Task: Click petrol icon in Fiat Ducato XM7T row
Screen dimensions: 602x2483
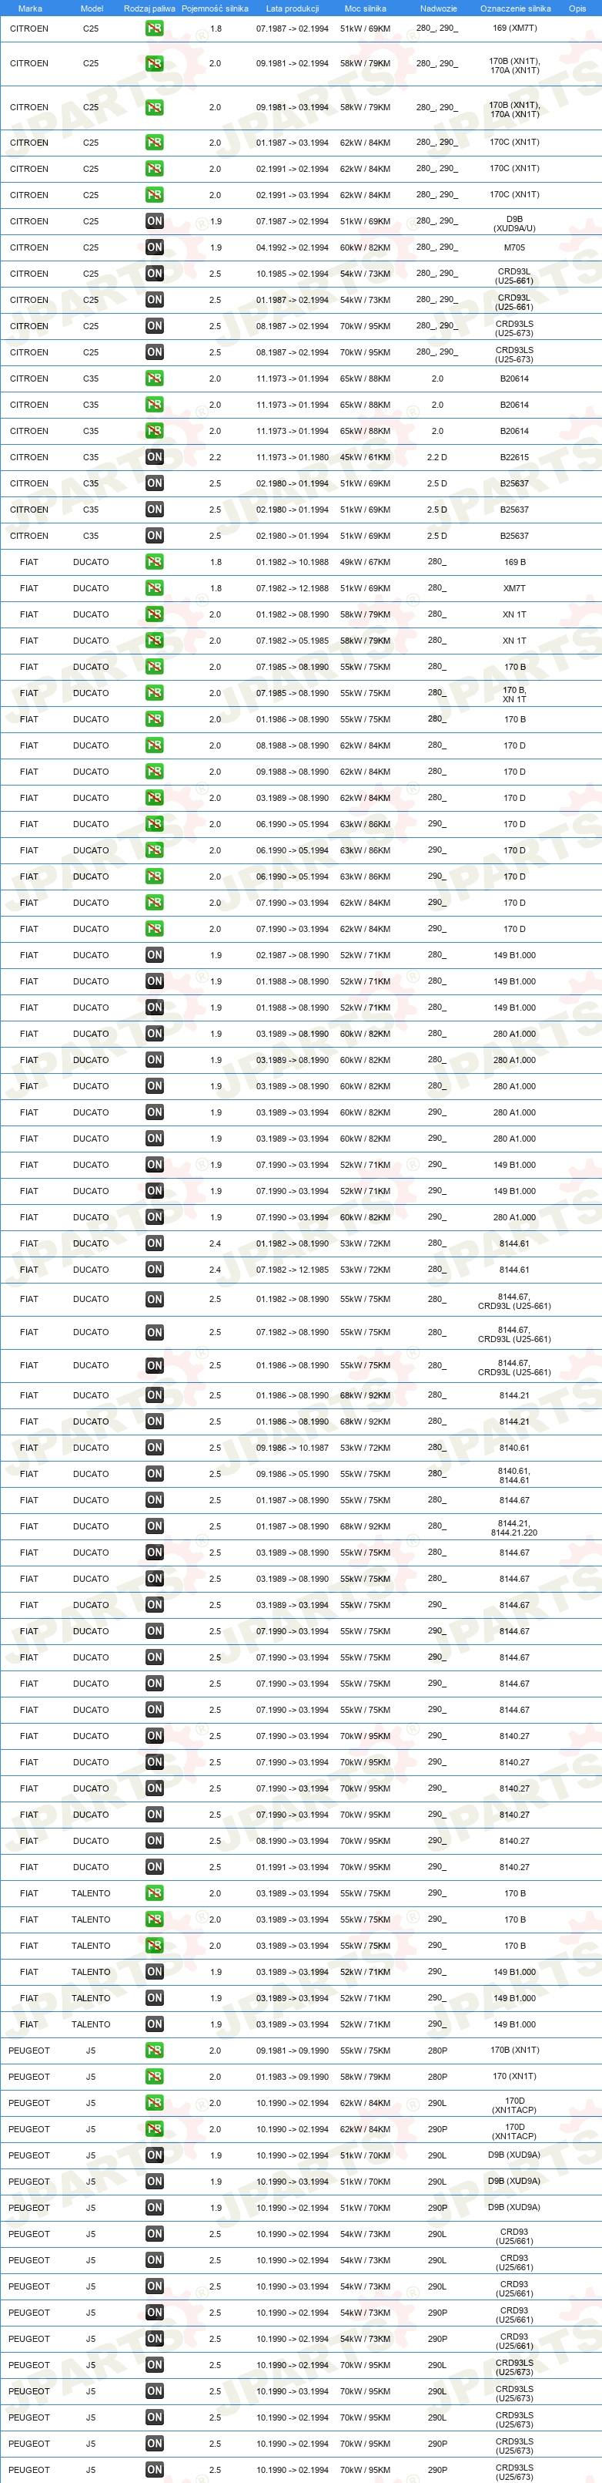Action: [x=154, y=588]
